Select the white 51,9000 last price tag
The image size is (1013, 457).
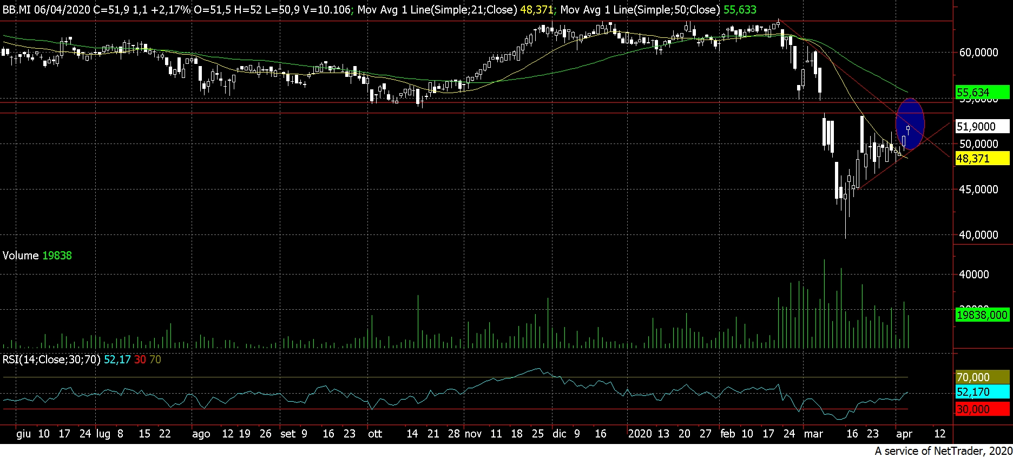982,127
